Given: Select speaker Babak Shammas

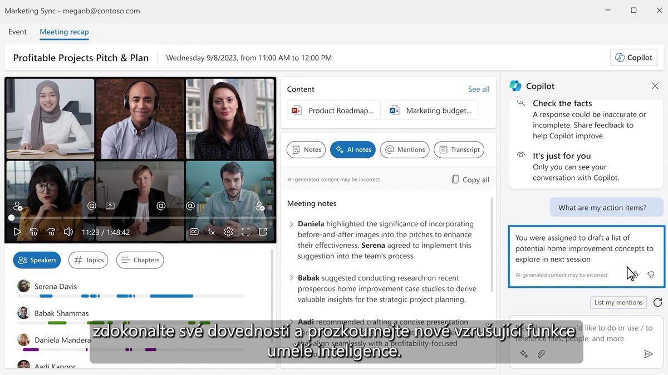Looking at the screenshot, I should coord(61,313).
